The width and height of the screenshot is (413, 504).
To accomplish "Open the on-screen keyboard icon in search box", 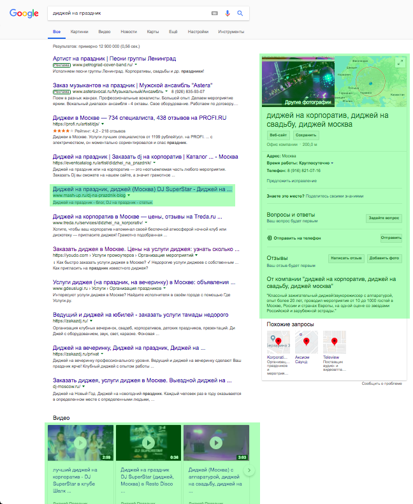I will coord(215,13).
